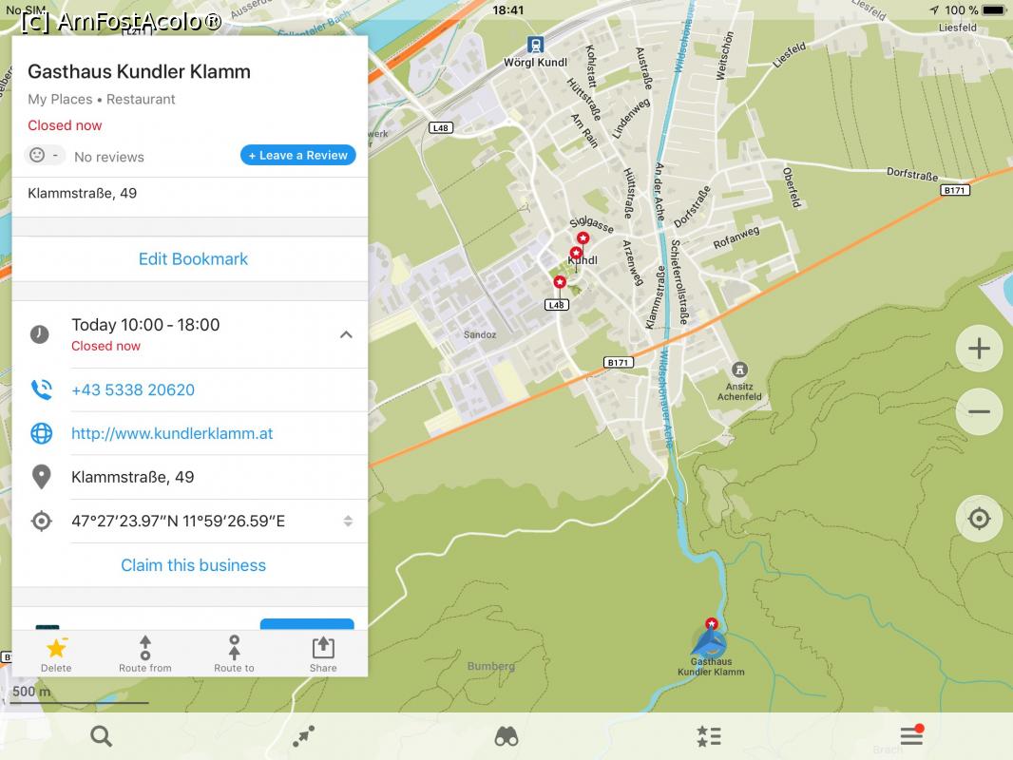Image resolution: width=1013 pixels, height=760 pixels.
Task: Zoom in with the plus button
Action: click(979, 349)
